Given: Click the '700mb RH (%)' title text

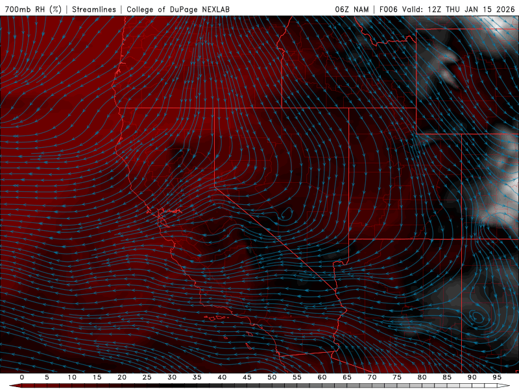Looking at the screenshot, I should [33, 9].
